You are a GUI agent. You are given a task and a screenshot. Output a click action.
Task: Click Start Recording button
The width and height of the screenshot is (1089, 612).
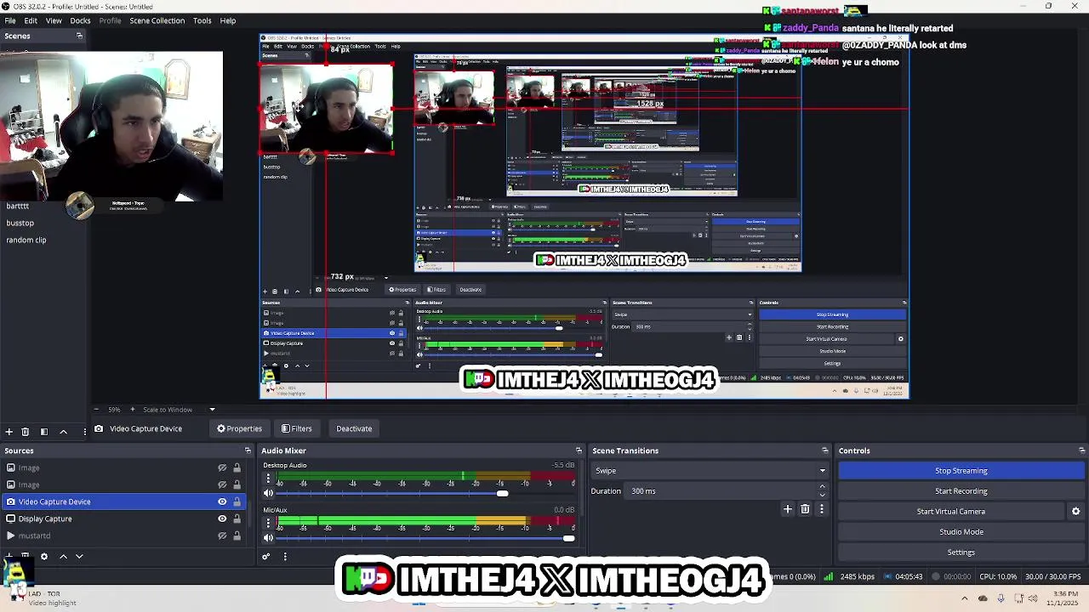coord(961,491)
